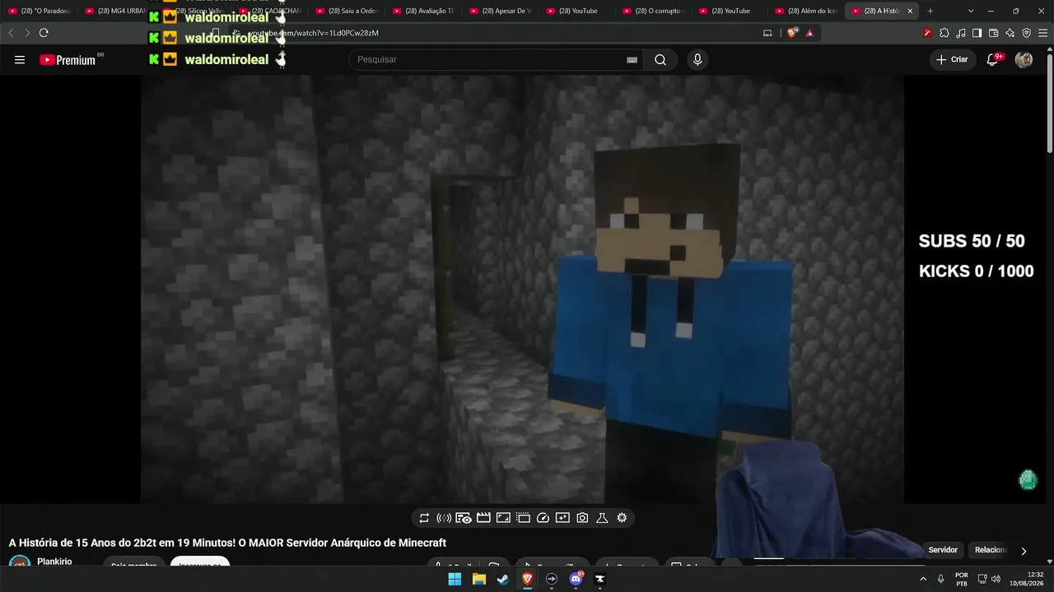Go back with the browser back arrow

[11, 33]
